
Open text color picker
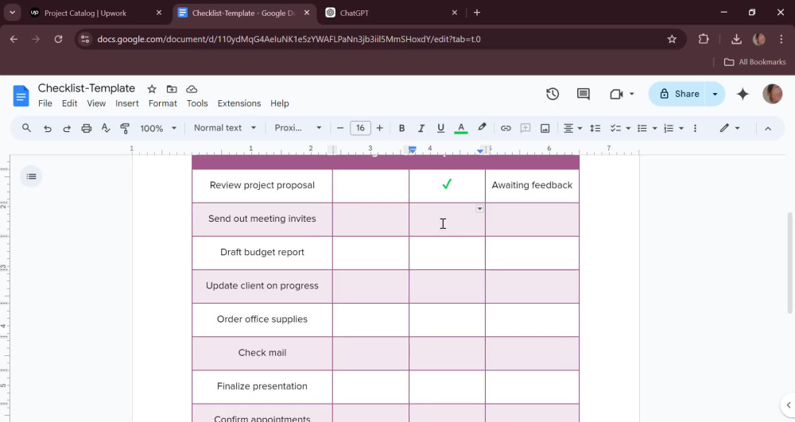point(461,128)
